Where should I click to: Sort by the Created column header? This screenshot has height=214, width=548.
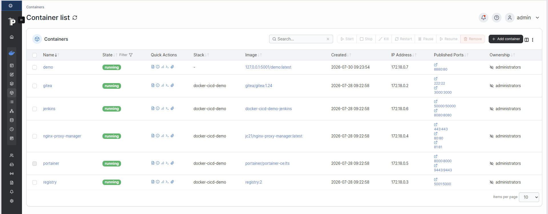(x=341, y=55)
